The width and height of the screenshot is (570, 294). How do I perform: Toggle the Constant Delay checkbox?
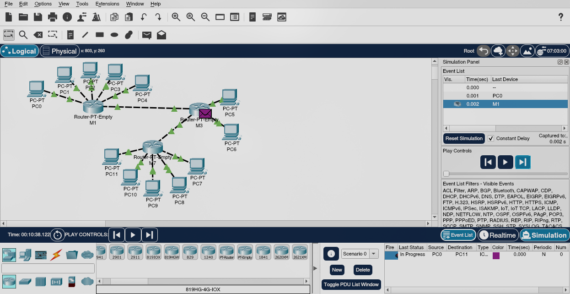click(x=491, y=138)
